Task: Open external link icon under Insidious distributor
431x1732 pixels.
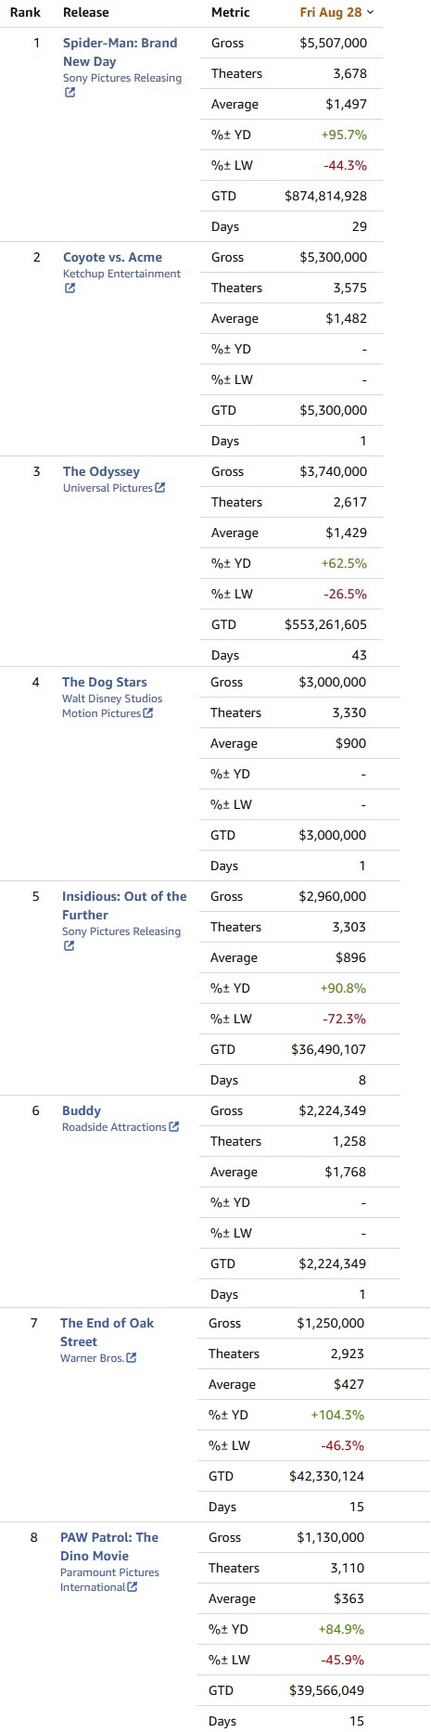Action: click(x=69, y=946)
